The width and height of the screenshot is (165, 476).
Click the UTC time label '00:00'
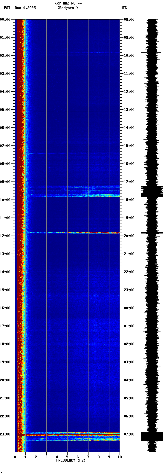click(x=129, y=308)
